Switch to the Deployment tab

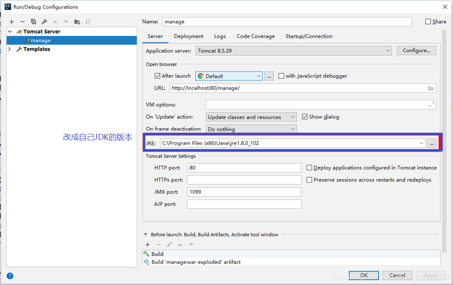point(188,36)
